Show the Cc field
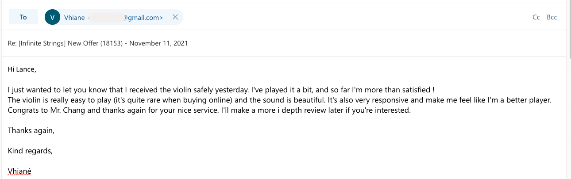This screenshot has height=179, width=571. 536,17
